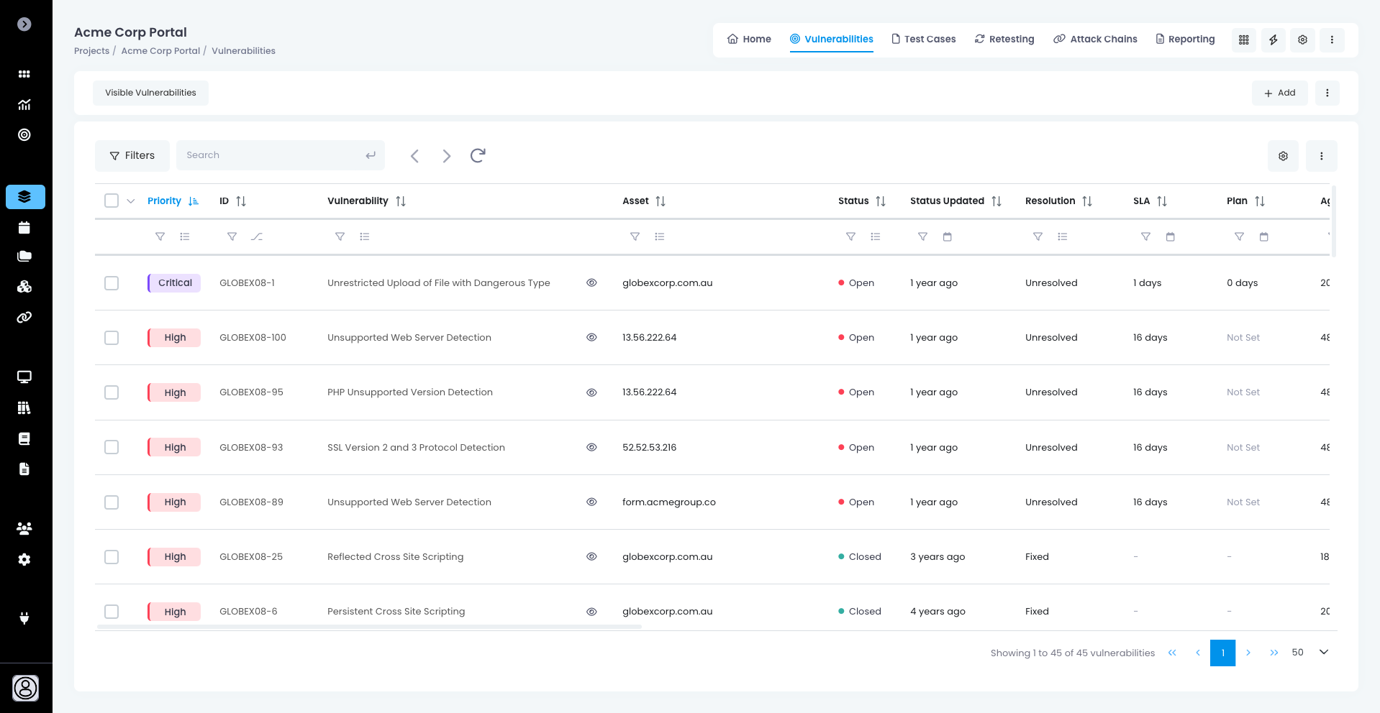Click the Add vulnerability button
1380x713 pixels.
pyautogui.click(x=1279, y=93)
